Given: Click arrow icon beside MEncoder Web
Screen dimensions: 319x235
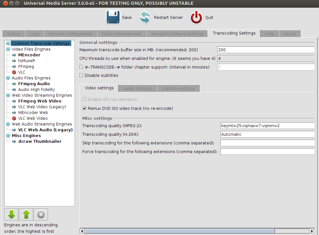Looking at the screenshot, I should 14,113.
